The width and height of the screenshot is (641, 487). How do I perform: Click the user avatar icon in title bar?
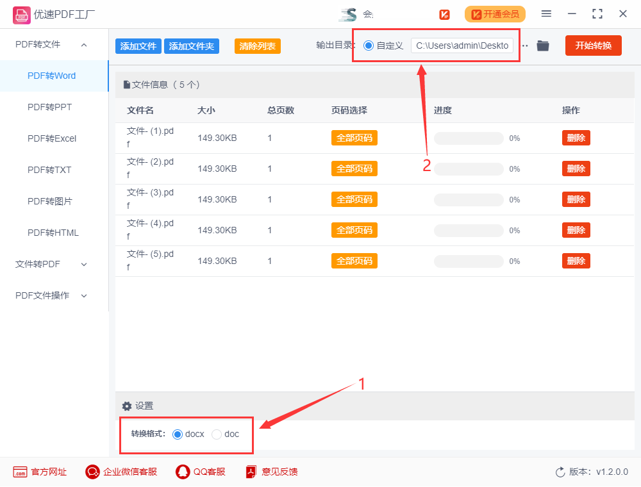coord(348,15)
